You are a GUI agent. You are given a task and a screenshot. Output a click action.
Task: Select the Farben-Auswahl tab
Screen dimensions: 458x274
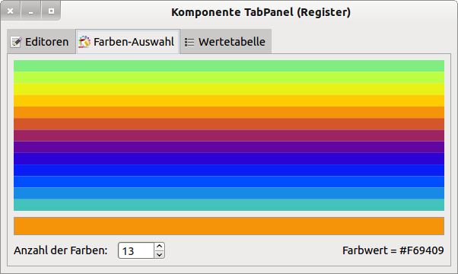128,41
